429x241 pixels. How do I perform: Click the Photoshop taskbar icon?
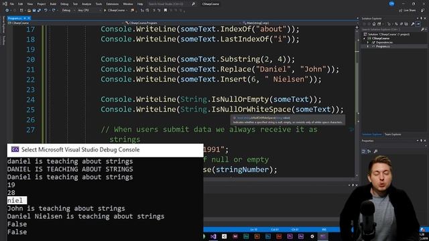[268, 236]
